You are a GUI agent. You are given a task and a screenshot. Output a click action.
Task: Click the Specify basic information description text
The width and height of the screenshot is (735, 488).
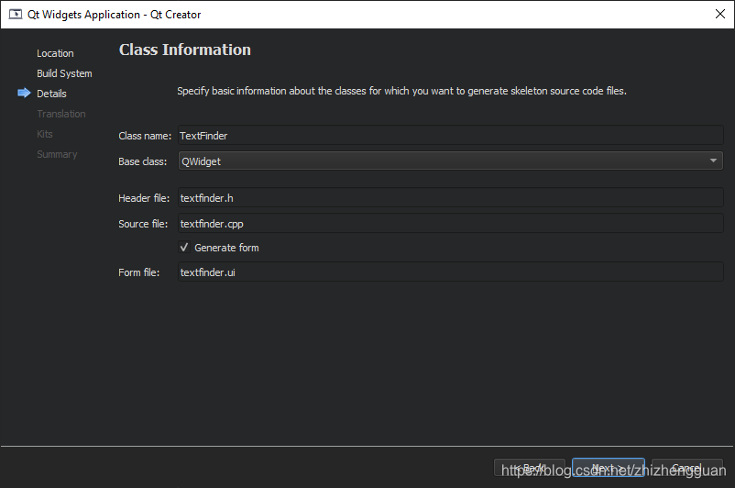click(401, 91)
